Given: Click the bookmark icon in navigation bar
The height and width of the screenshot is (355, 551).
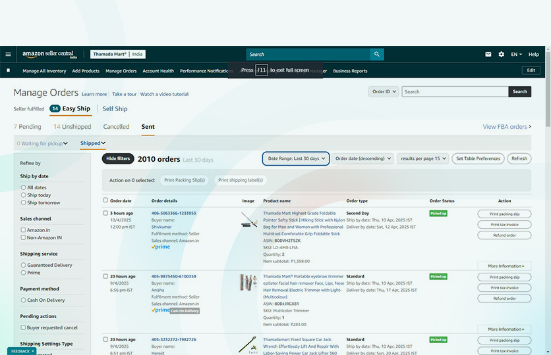Looking at the screenshot, I should (8, 70).
